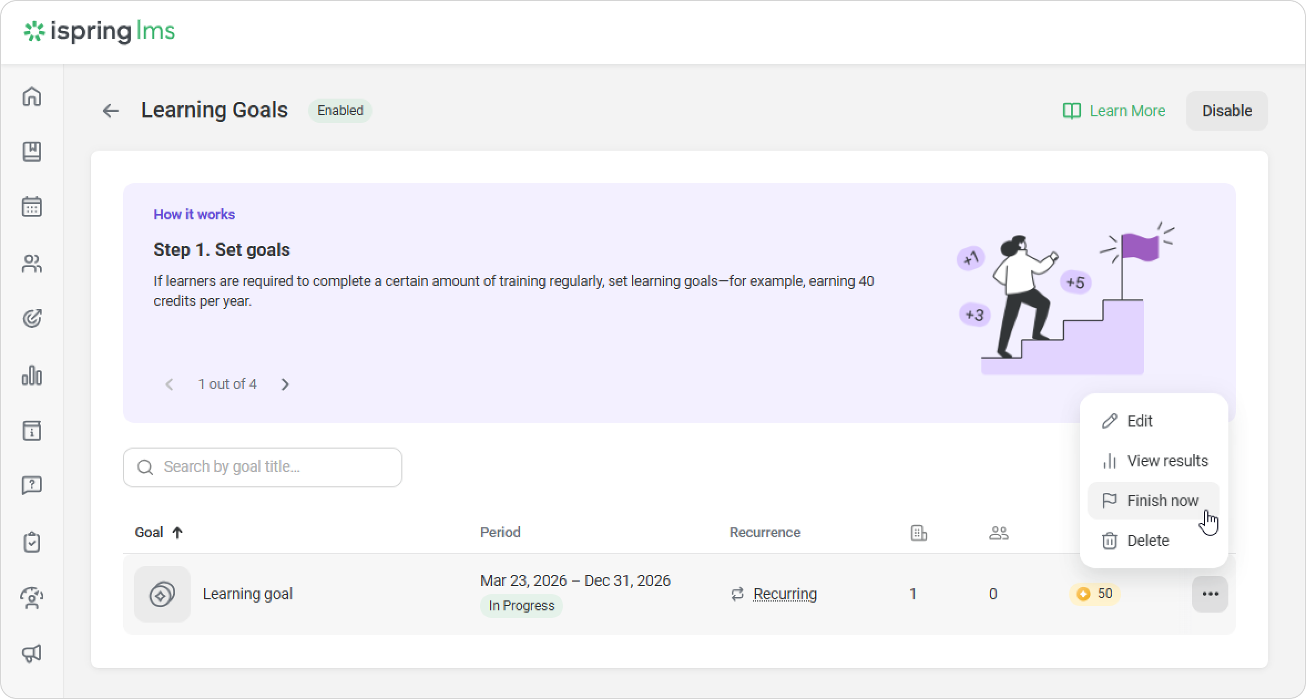Open the bar chart reports icon in sidebar
This screenshot has height=699, width=1306.
32,376
